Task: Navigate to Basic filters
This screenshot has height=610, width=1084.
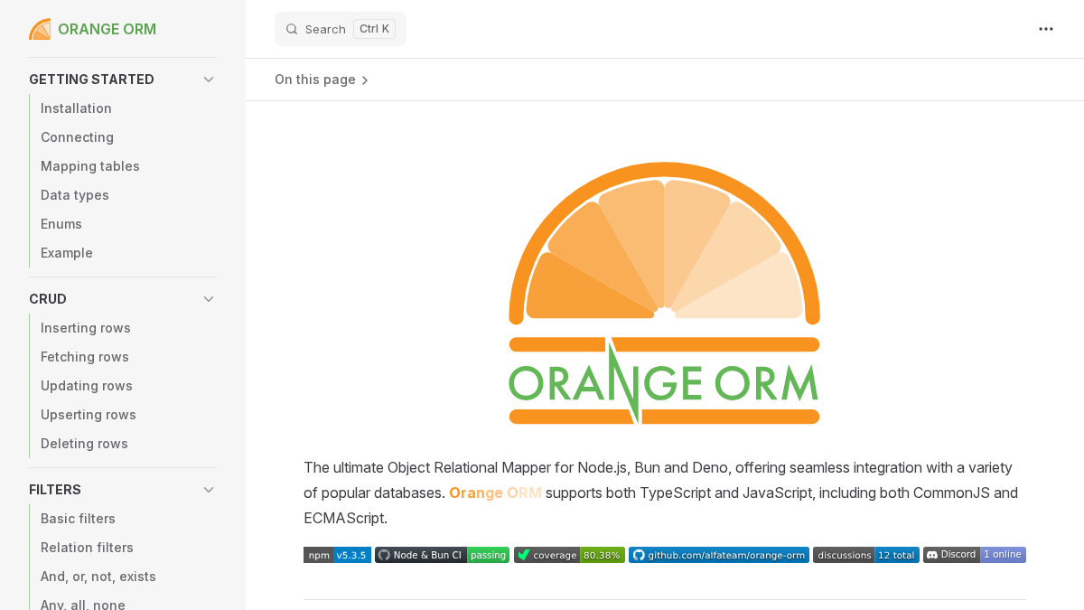Action: 78,519
